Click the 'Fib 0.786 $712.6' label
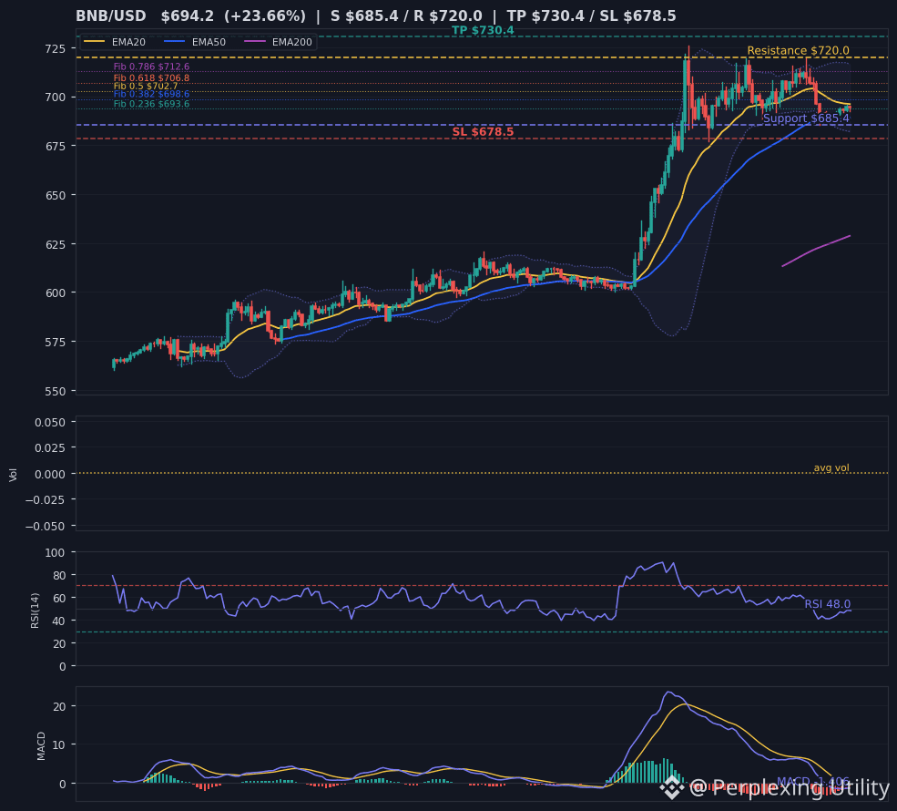Screen dimensions: 897x811 click(151, 67)
